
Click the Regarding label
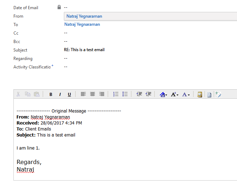pos(23,59)
